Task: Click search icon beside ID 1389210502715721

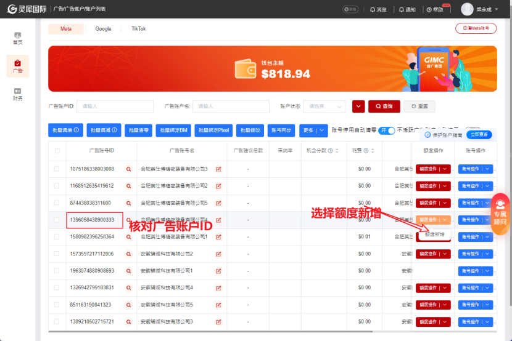Action: (x=129, y=322)
